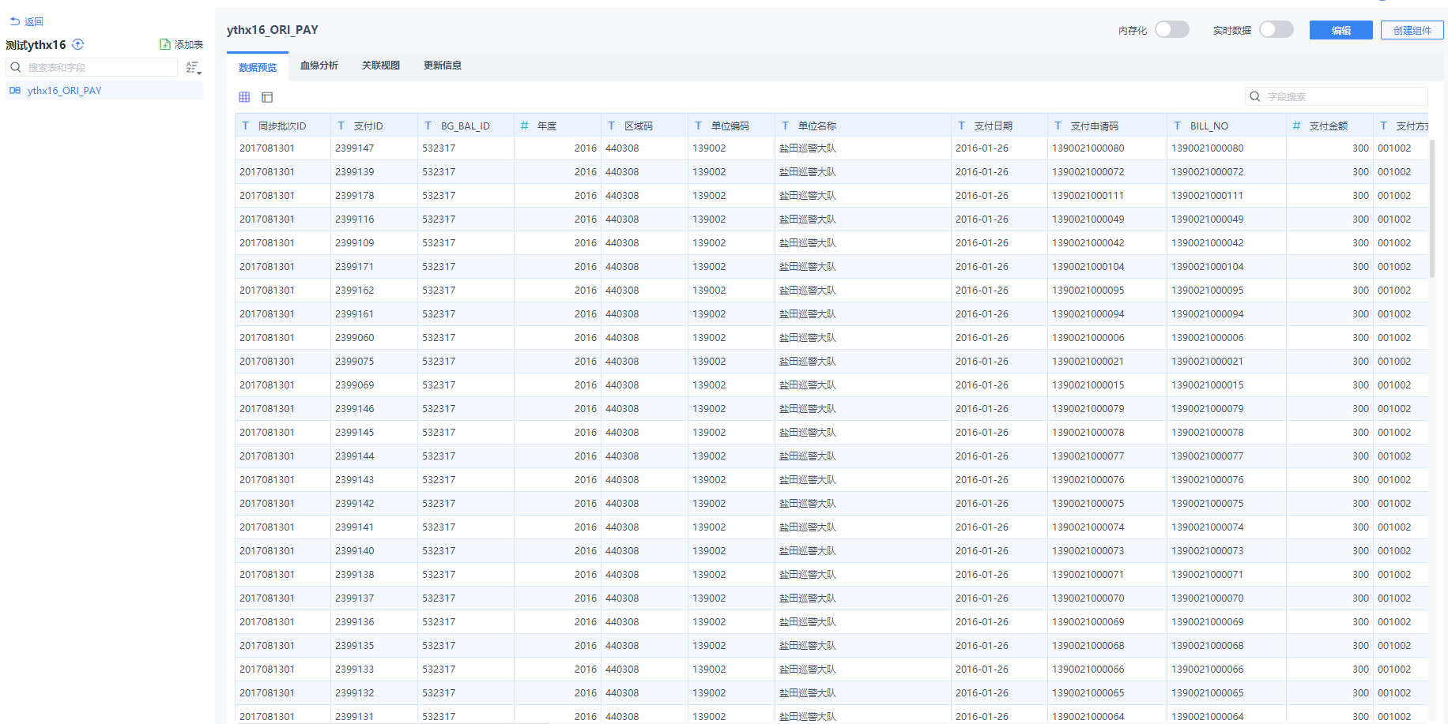
Task: Switch to the 关联视图 tab
Action: click(381, 66)
